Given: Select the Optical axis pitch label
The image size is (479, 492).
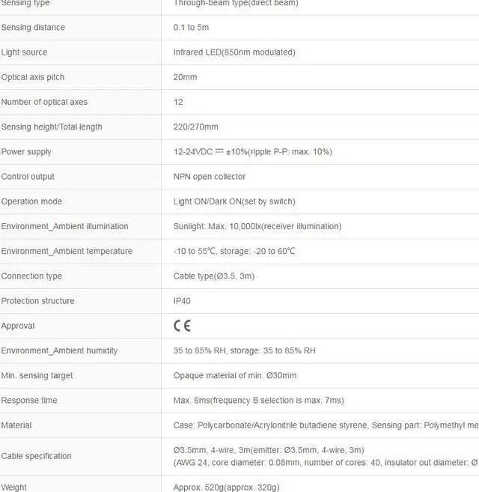Looking at the screenshot, I should click(33, 77).
